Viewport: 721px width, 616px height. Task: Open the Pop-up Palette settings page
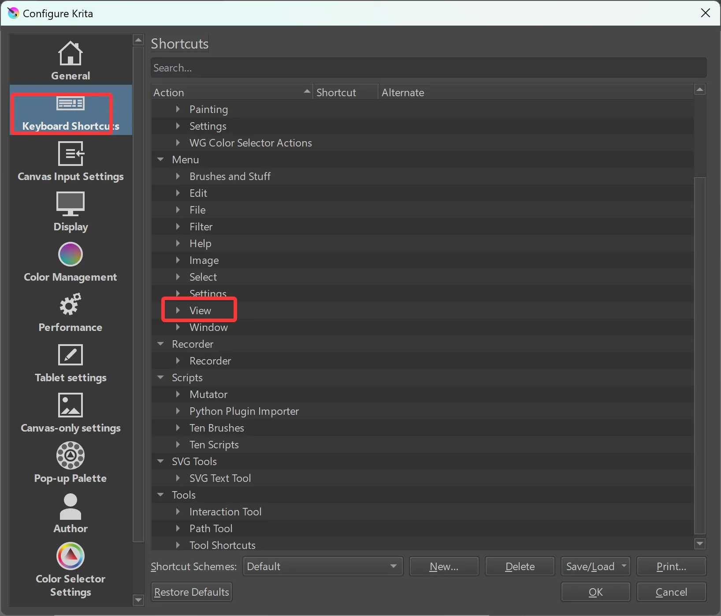pyautogui.click(x=71, y=462)
